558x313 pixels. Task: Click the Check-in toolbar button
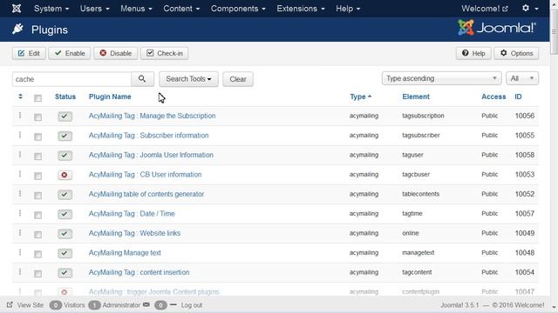pyautogui.click(x=165, y=53)
